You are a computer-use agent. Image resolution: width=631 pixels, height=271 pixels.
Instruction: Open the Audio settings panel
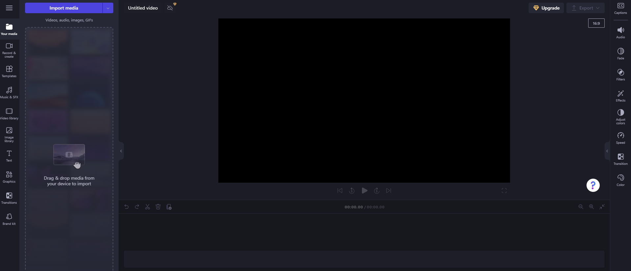[x=620, y=33]
